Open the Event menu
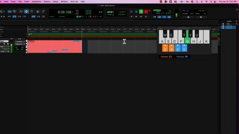The width and height of the screenshot is (239, 134). click(x=27, y=1)
